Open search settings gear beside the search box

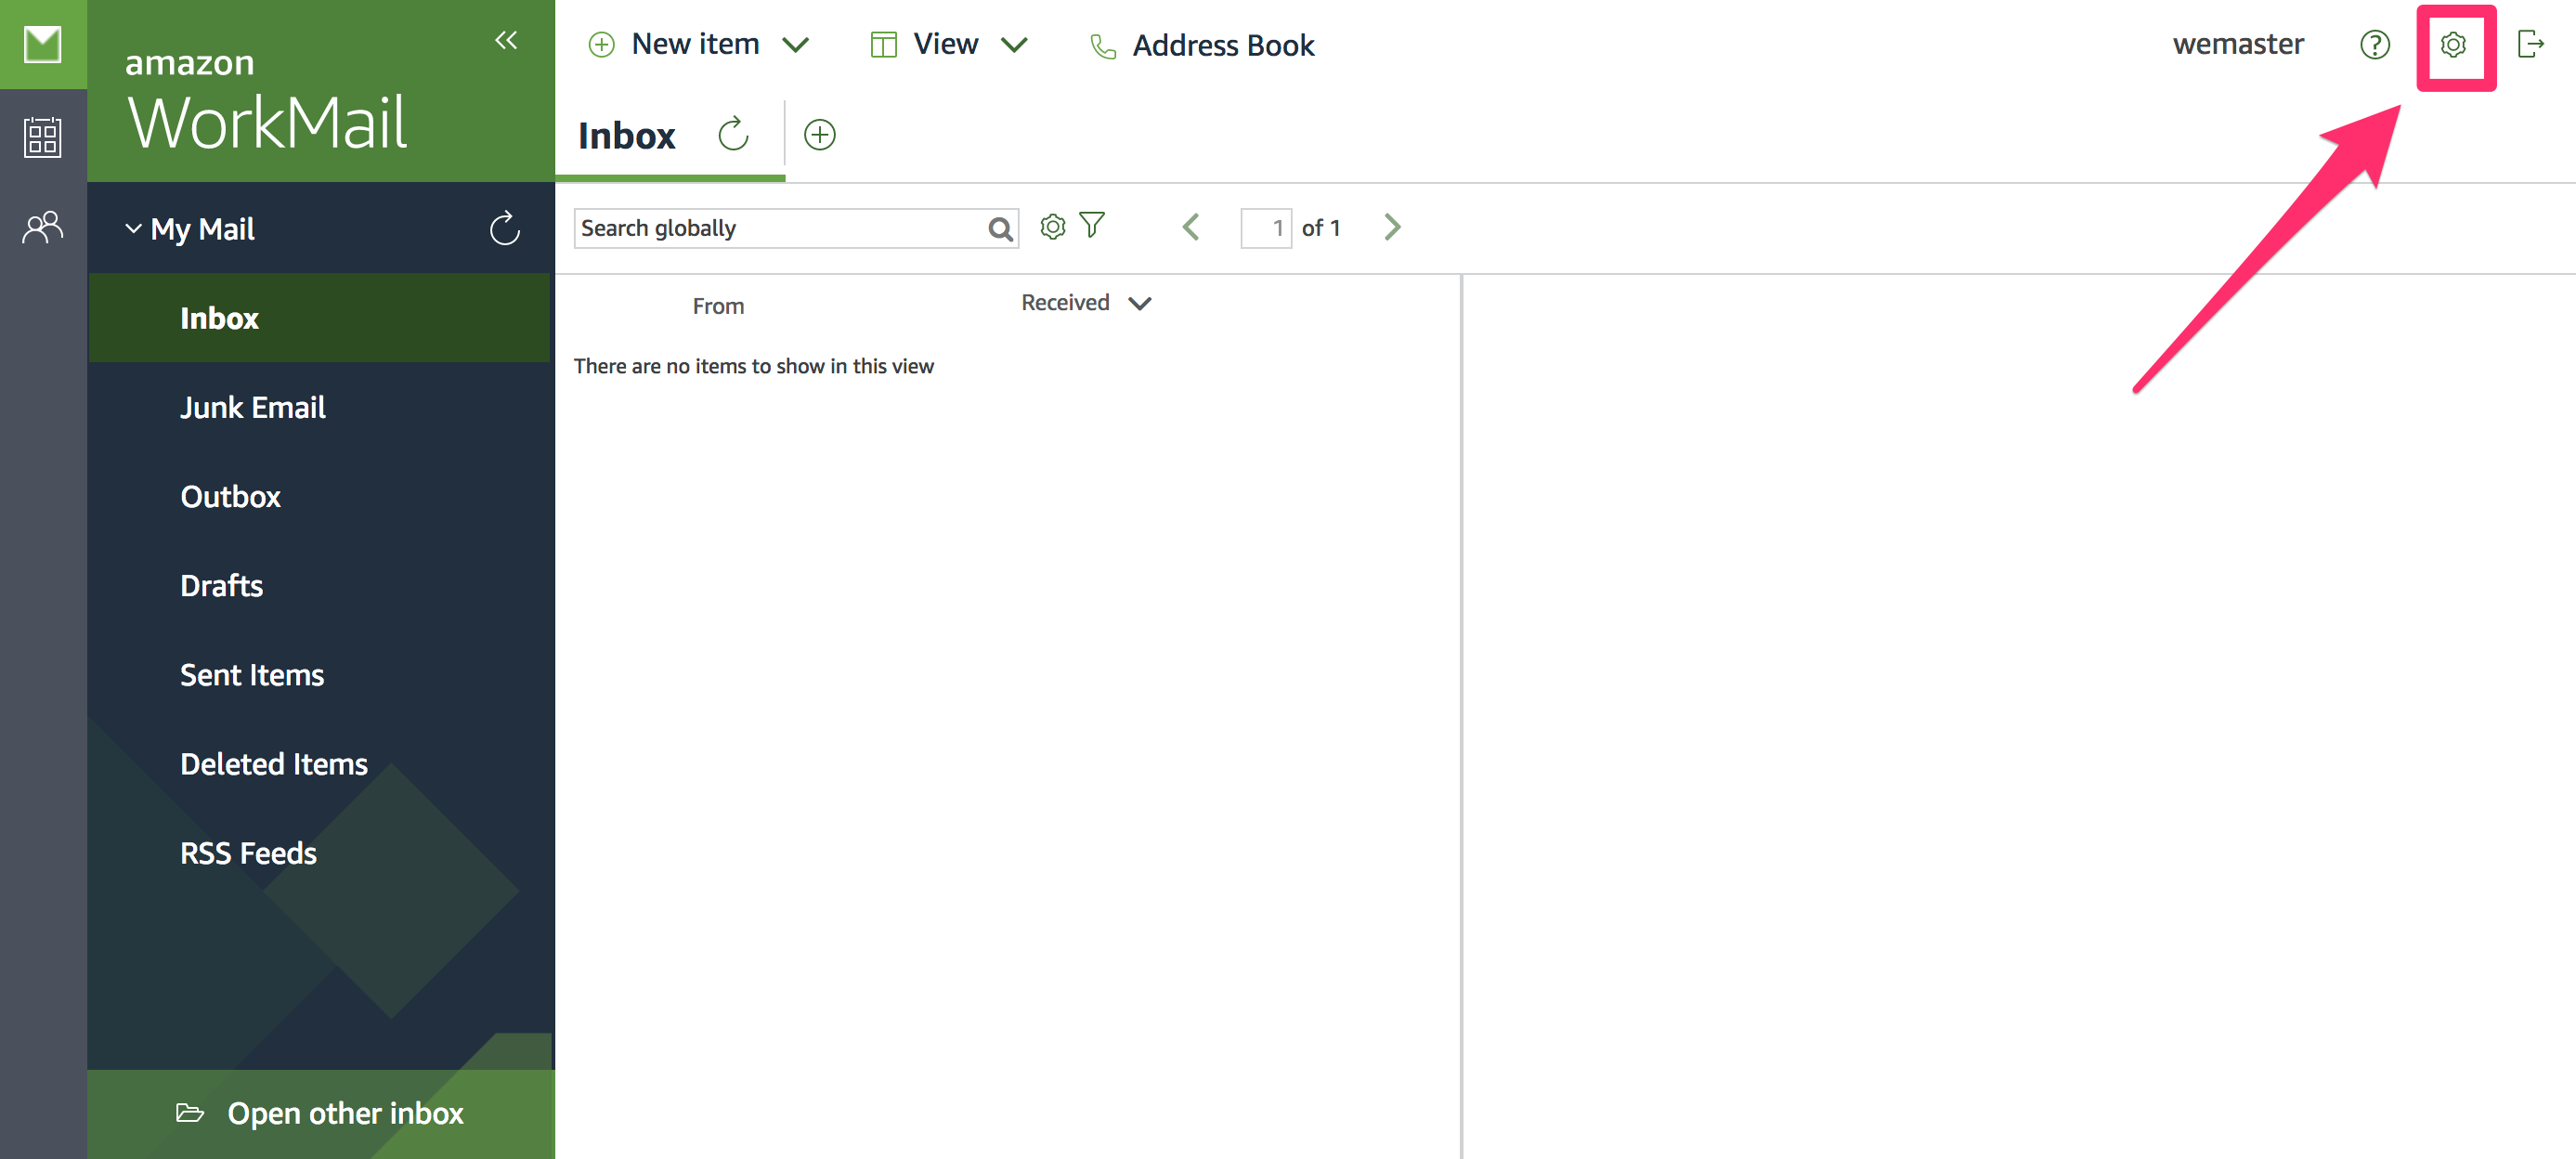click(x=1052, y=227)
